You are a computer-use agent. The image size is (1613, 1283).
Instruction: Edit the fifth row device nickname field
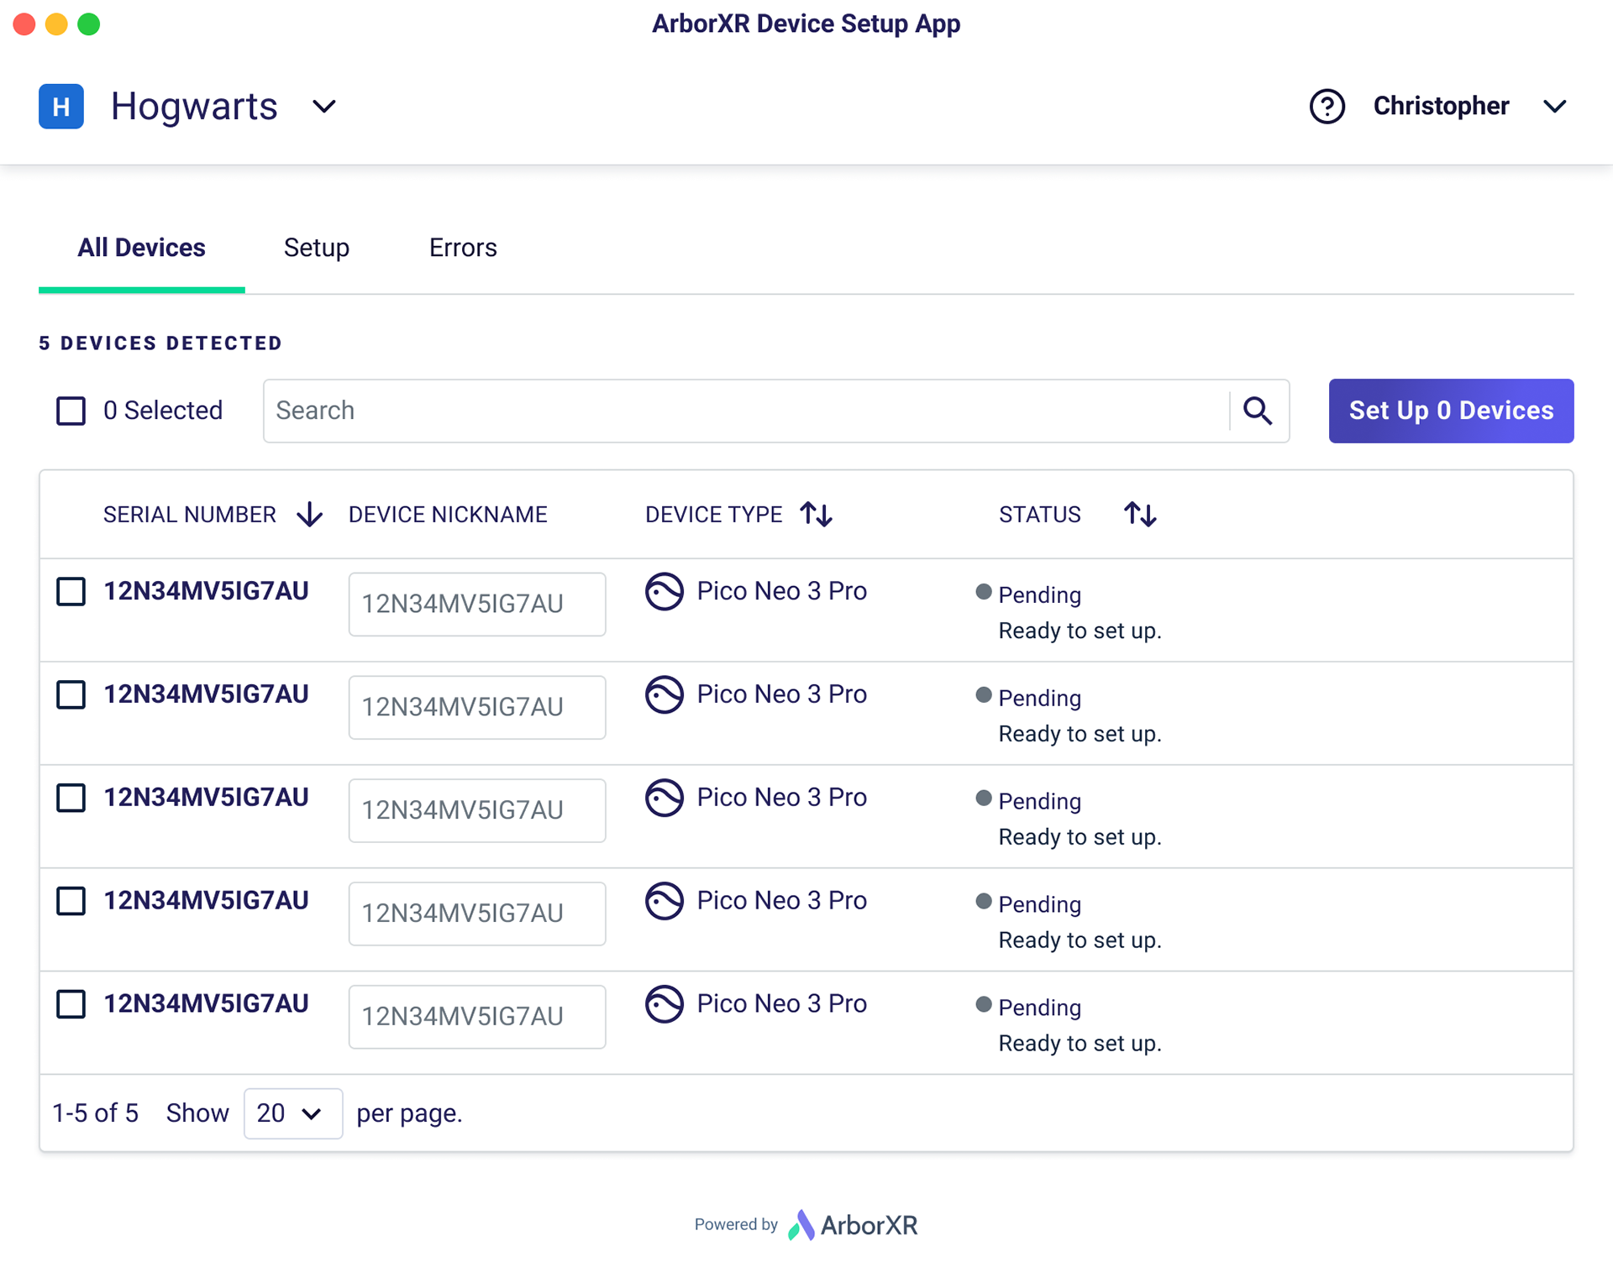(477, 1016)
